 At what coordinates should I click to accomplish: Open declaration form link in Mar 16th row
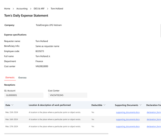pyautogui.click(x=154, y=120)
